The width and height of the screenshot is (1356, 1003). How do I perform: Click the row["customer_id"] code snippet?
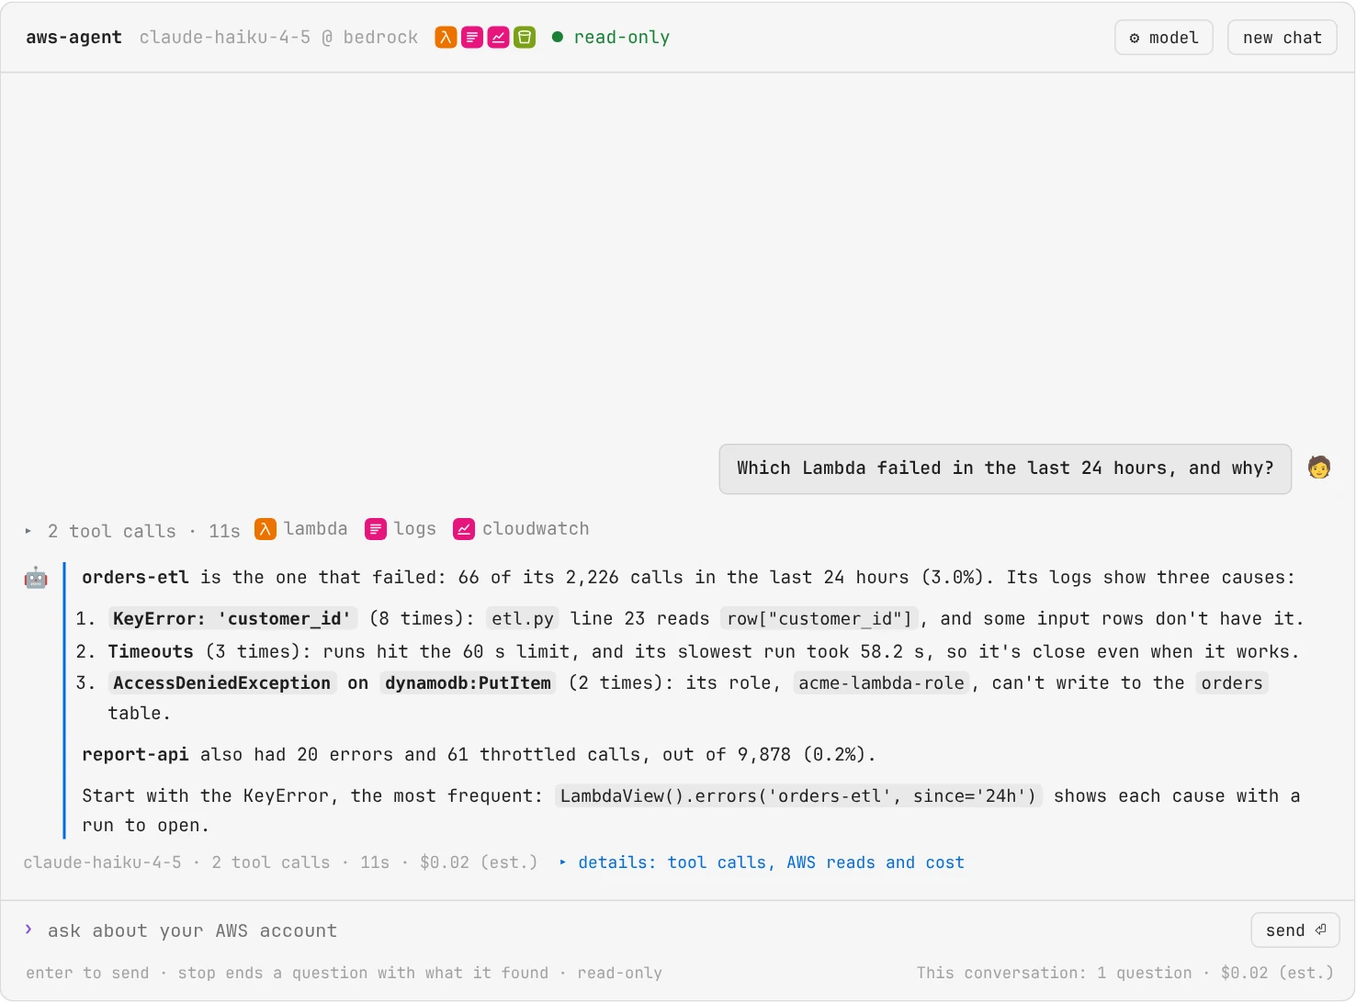(x=819, y=618)
